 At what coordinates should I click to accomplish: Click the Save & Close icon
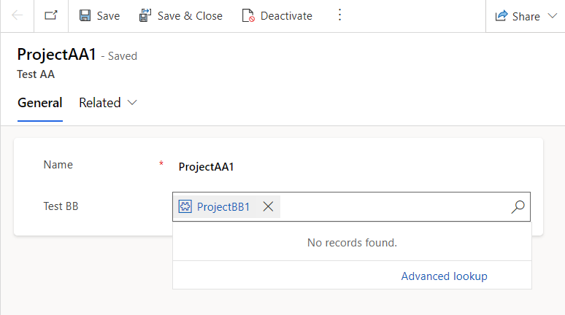[145, 15]
